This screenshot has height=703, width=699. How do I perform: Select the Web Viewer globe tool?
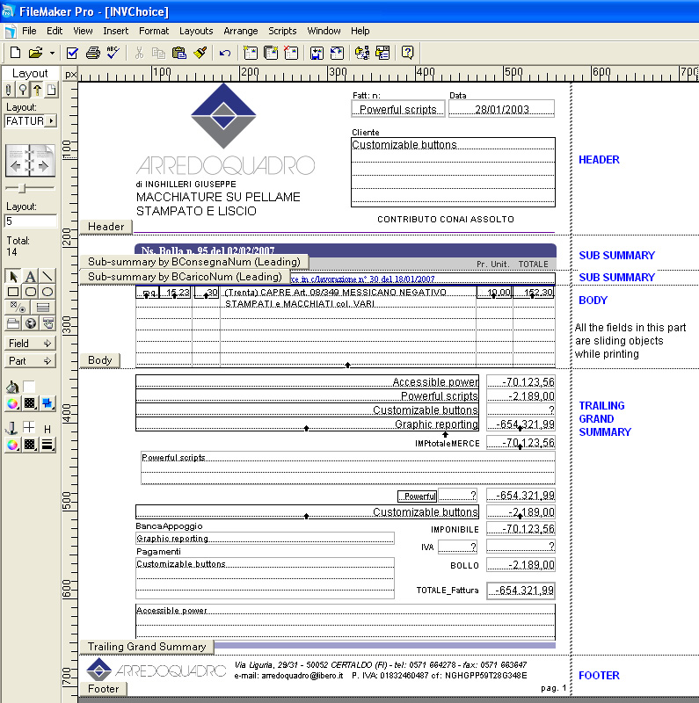click(x=30, y=323)
